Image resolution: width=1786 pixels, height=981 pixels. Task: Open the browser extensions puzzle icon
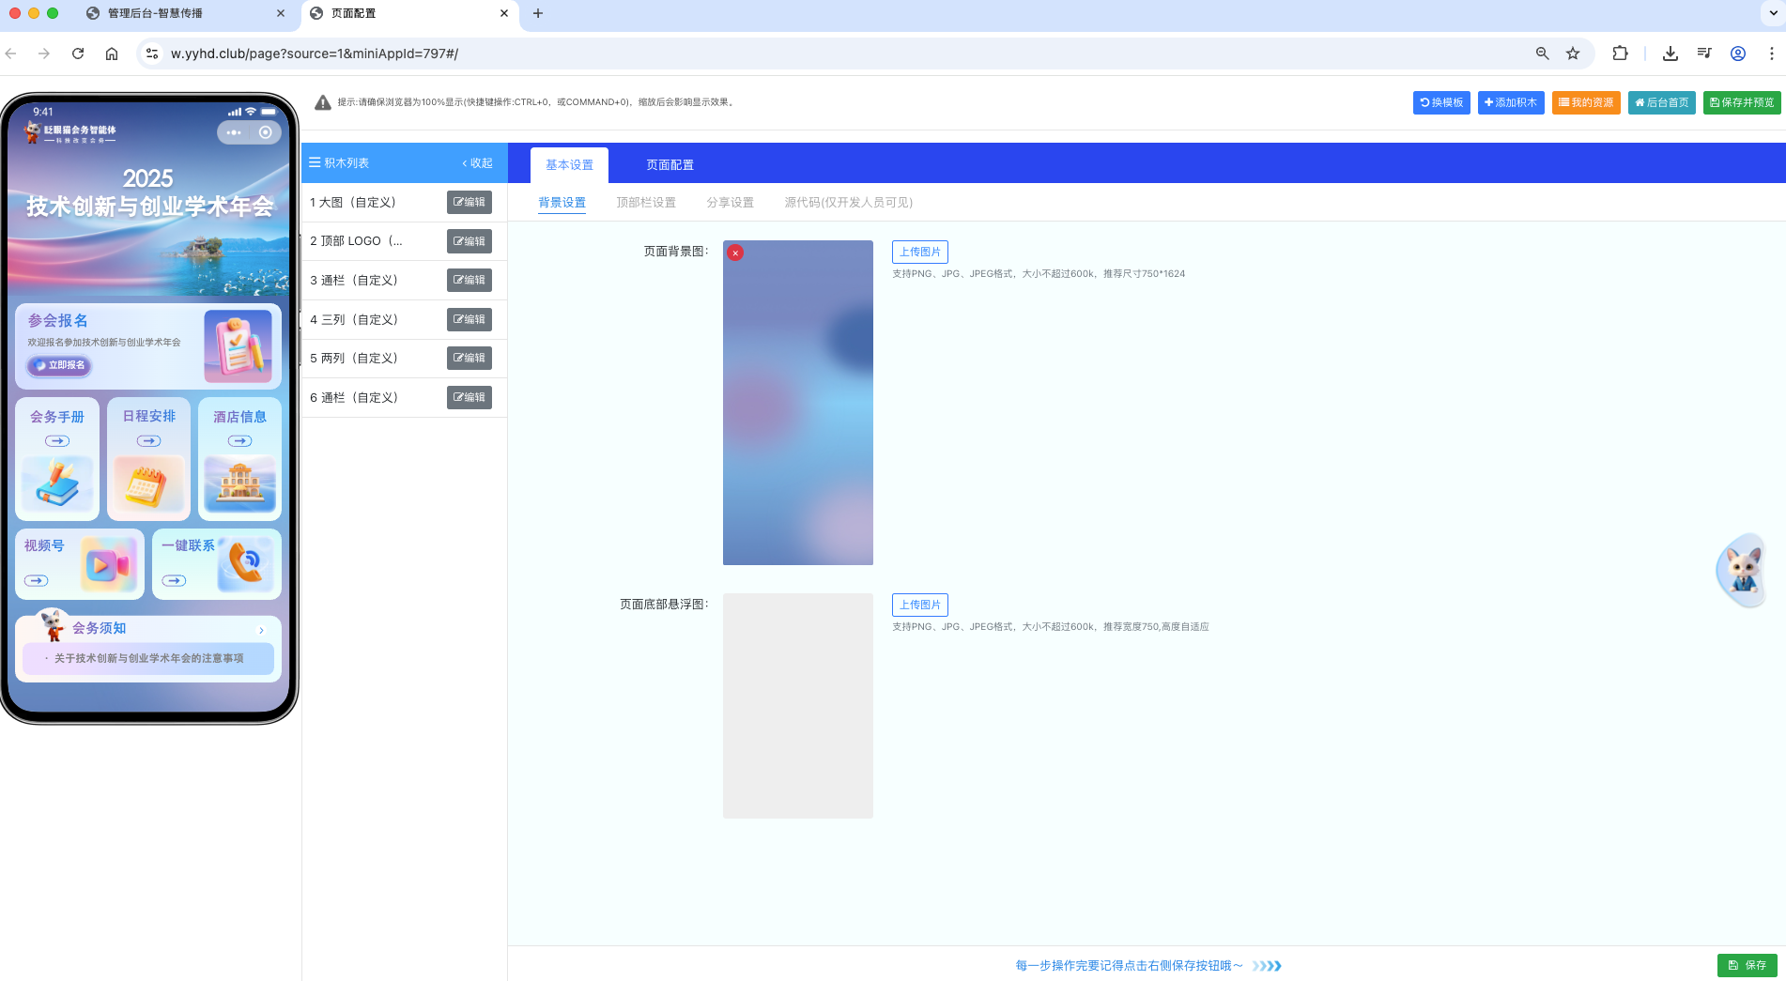coord(1620,54)
